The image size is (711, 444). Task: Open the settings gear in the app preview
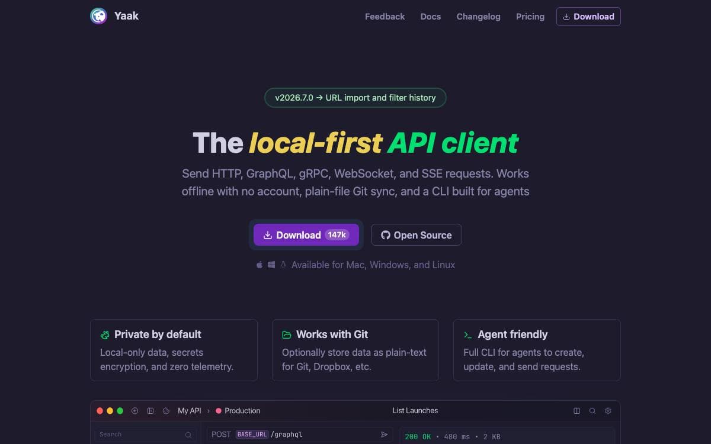(608, 411)
